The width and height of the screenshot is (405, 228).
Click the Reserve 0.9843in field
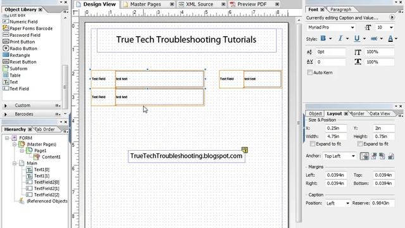382,203
